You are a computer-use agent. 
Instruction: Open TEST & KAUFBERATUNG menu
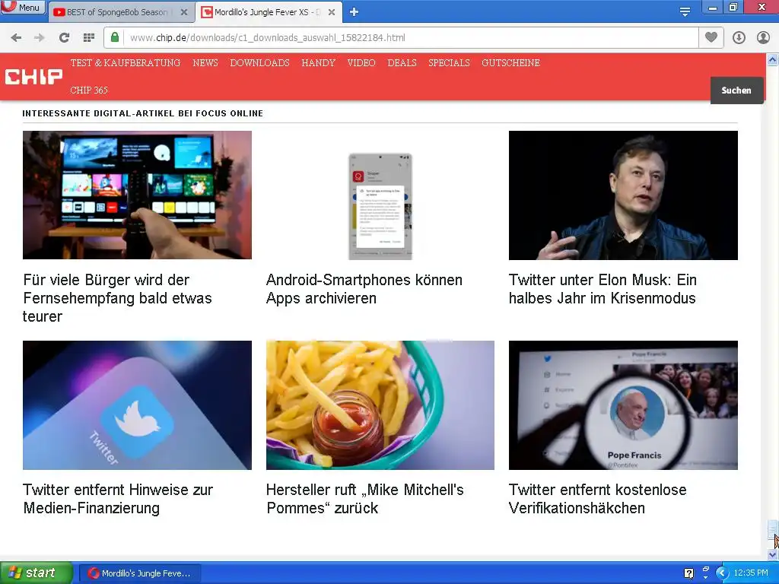coord(126,63)
